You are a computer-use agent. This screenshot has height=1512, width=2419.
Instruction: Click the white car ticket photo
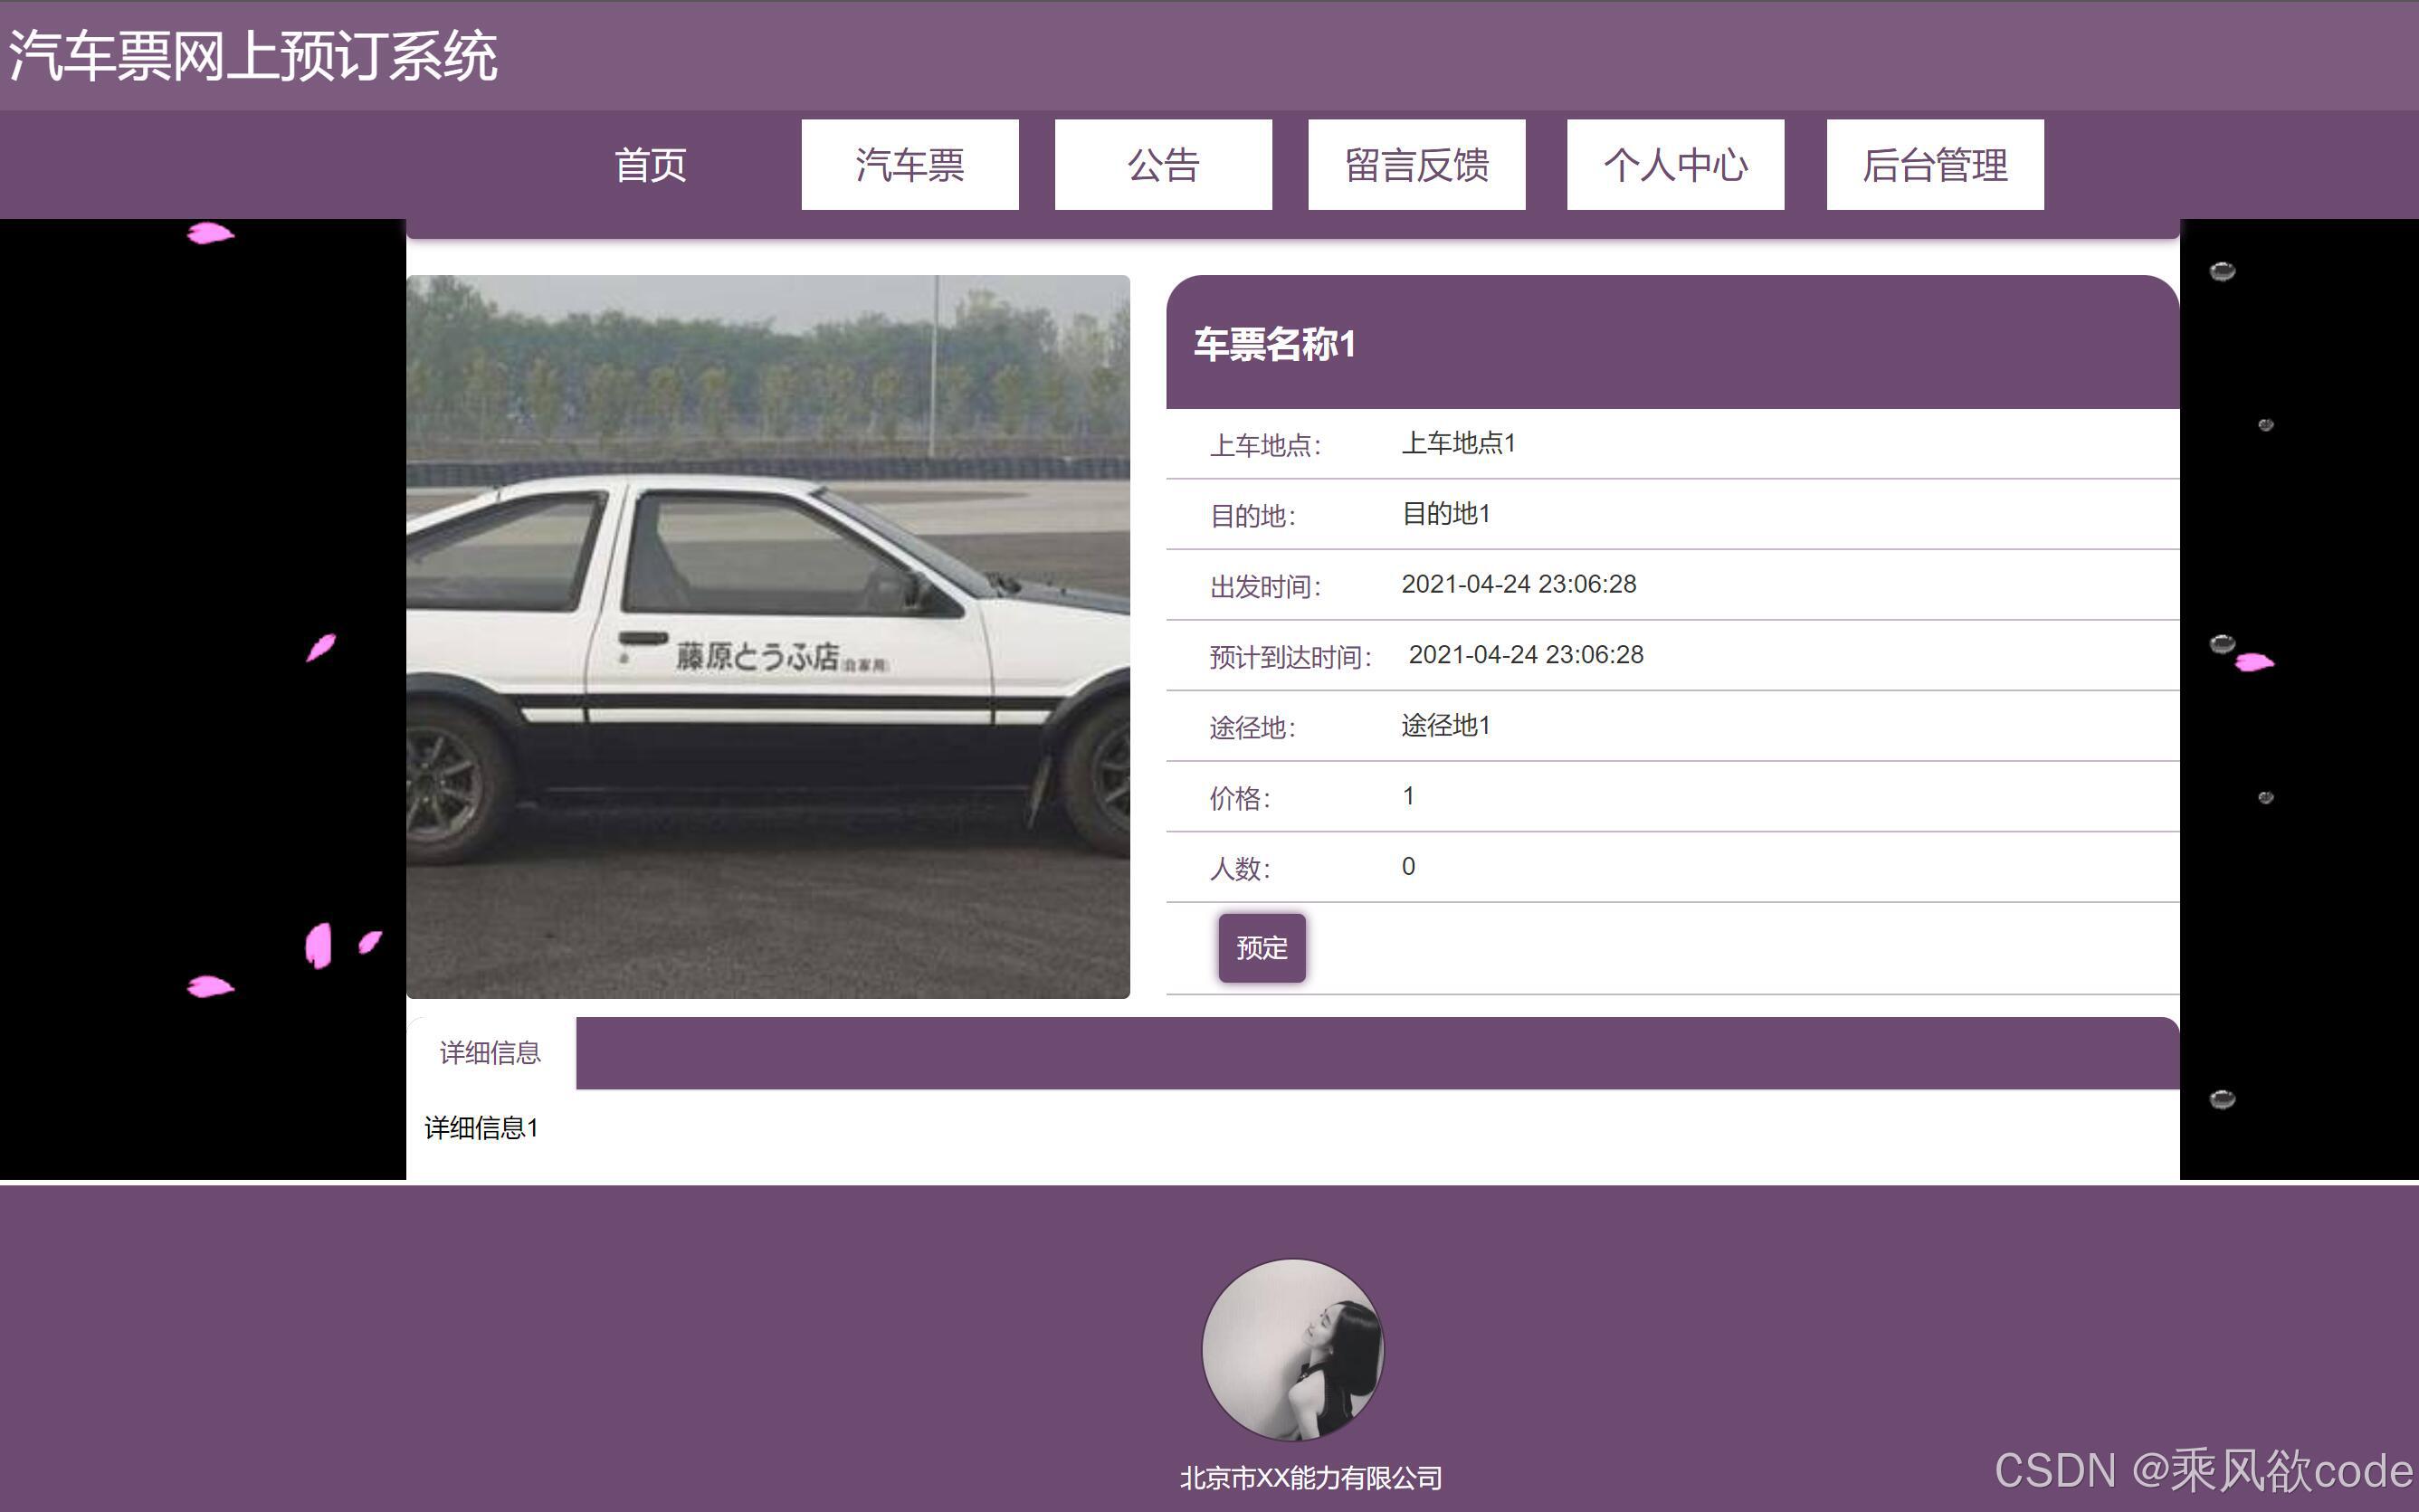(x=768, y=636)
